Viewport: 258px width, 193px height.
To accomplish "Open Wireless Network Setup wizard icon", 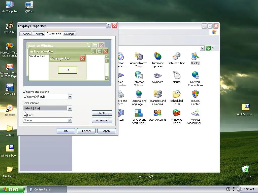I will point(195,117).
